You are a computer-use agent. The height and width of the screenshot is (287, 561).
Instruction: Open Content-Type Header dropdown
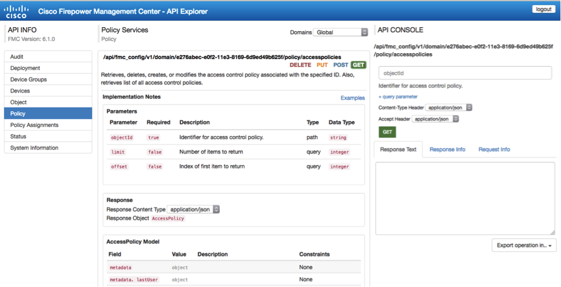click(x=449, y=108)
